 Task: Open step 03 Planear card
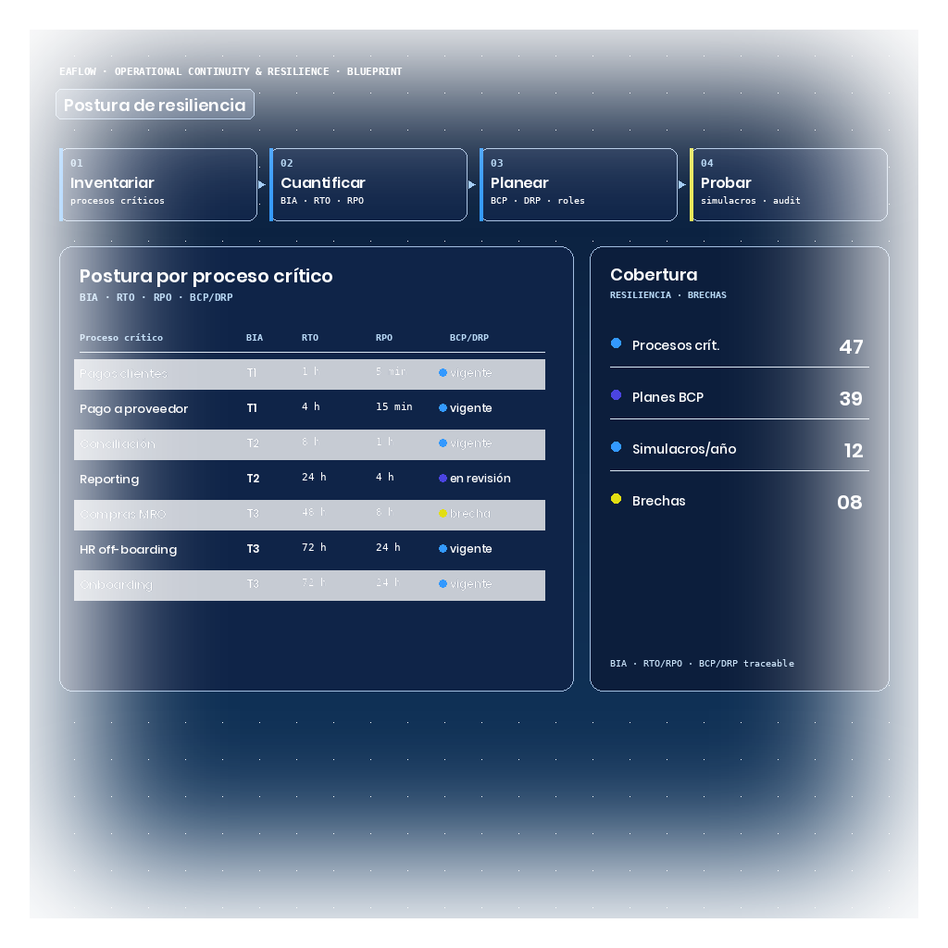click(x=579, y=184)
